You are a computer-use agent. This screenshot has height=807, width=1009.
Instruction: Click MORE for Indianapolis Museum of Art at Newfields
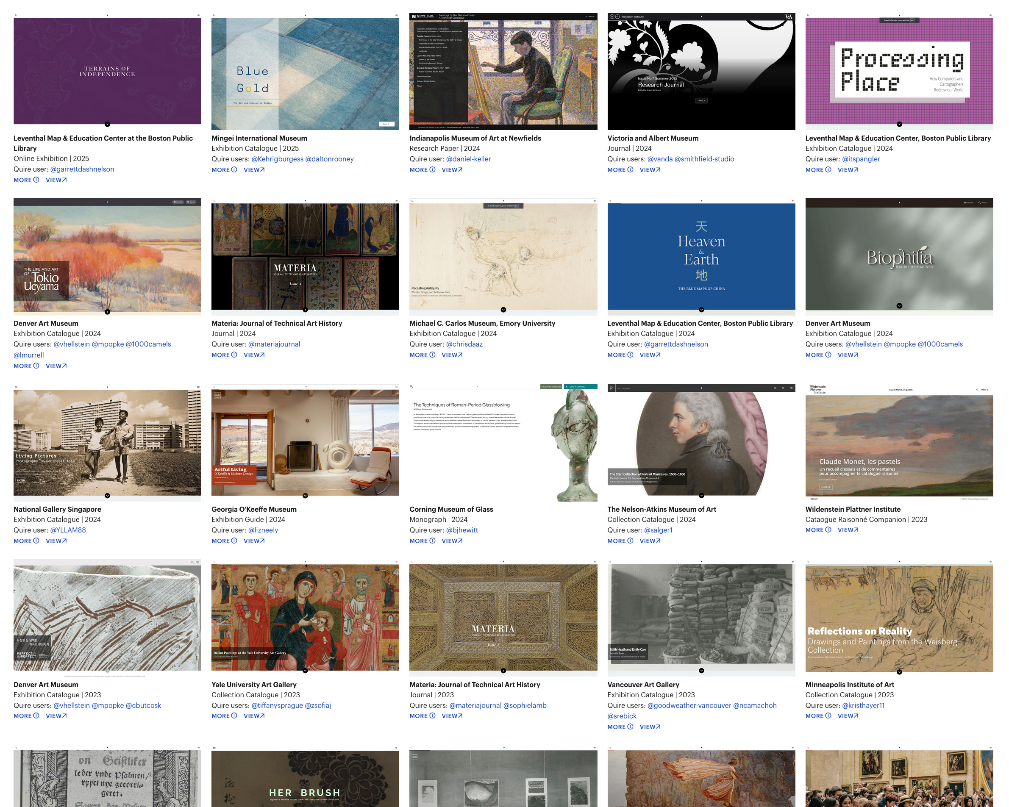(422, 170)
